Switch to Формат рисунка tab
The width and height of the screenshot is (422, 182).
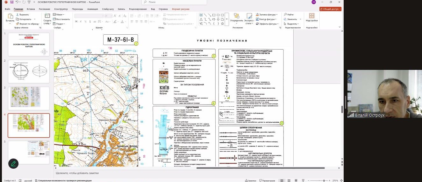click(180, 9)
